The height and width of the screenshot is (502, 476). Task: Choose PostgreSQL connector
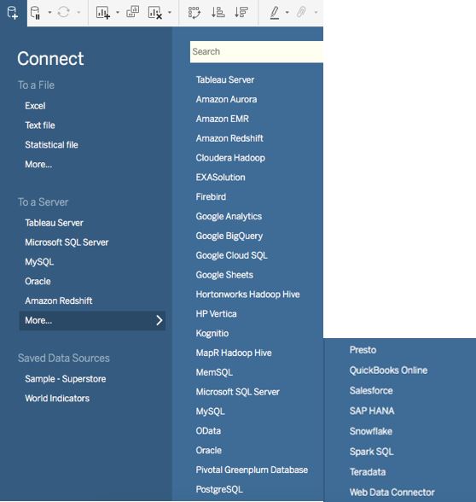click(x=219, y=489)
